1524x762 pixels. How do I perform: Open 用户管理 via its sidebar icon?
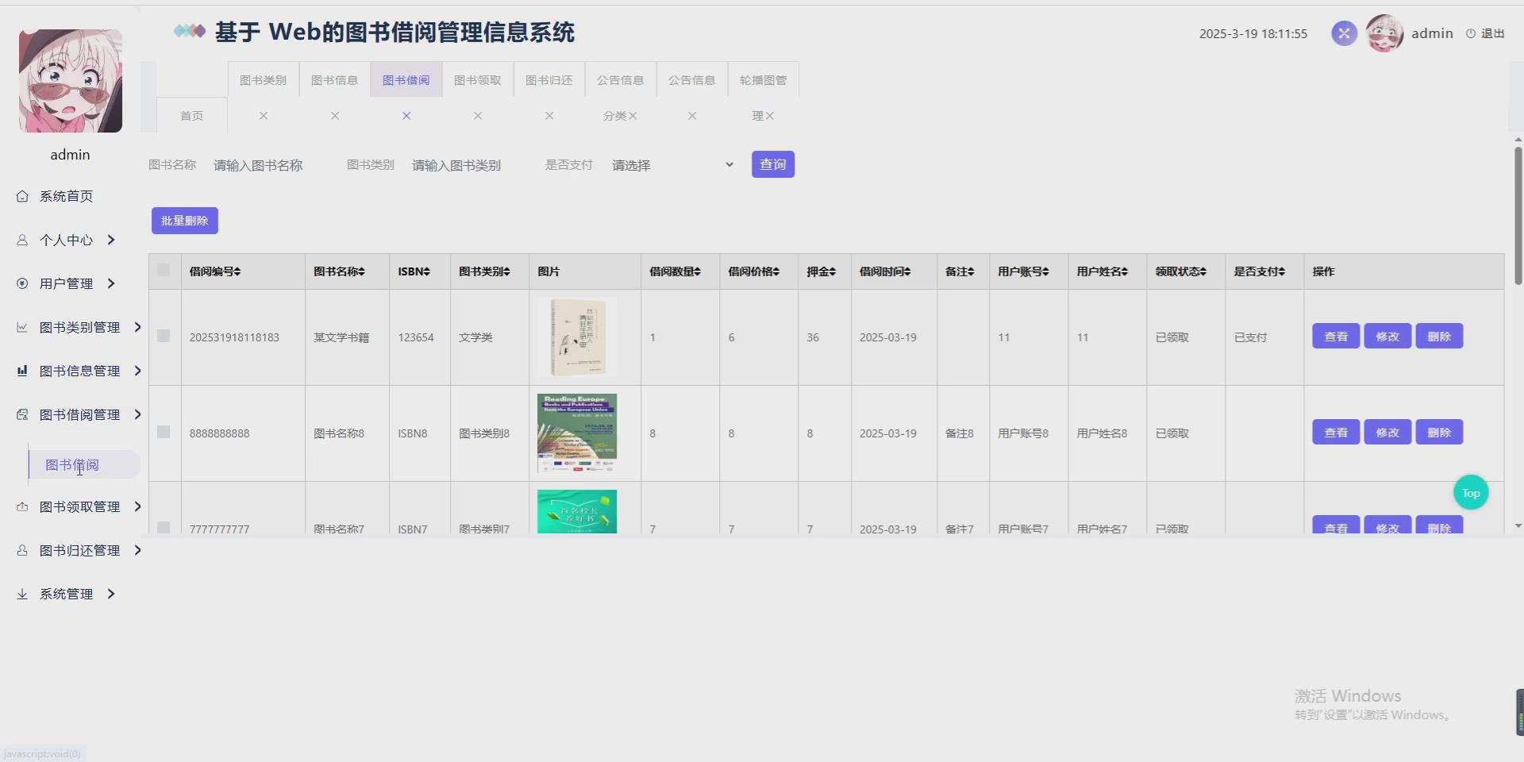(21, 283)
